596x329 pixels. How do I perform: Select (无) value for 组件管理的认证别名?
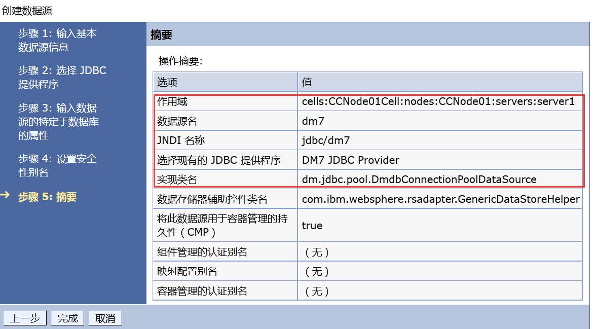(317, 252)
